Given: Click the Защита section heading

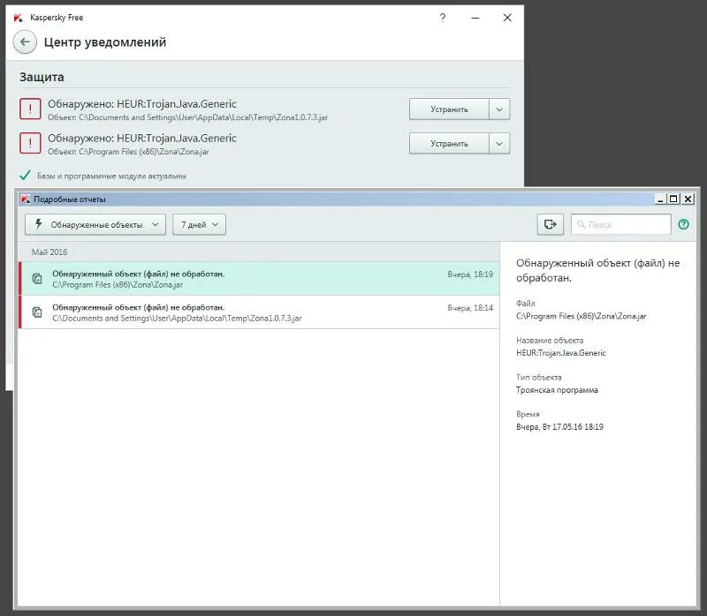Looking at the screenshot, I should (x=42, y=77).
